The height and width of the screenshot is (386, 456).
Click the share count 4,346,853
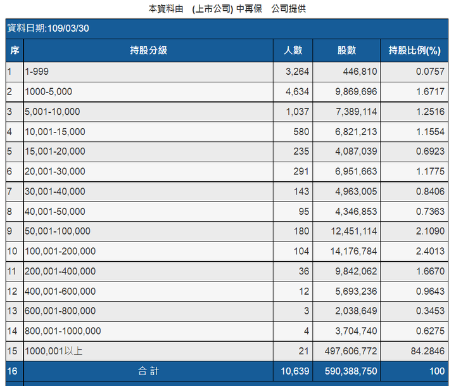coord(356,211)
